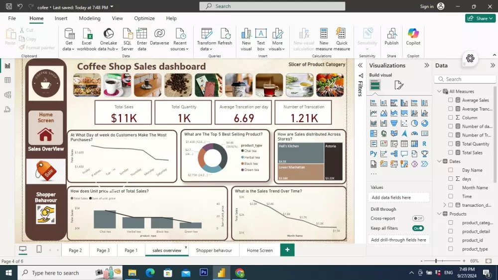
Task: Check the Day Name field checkbox
Action: point(450,170)
